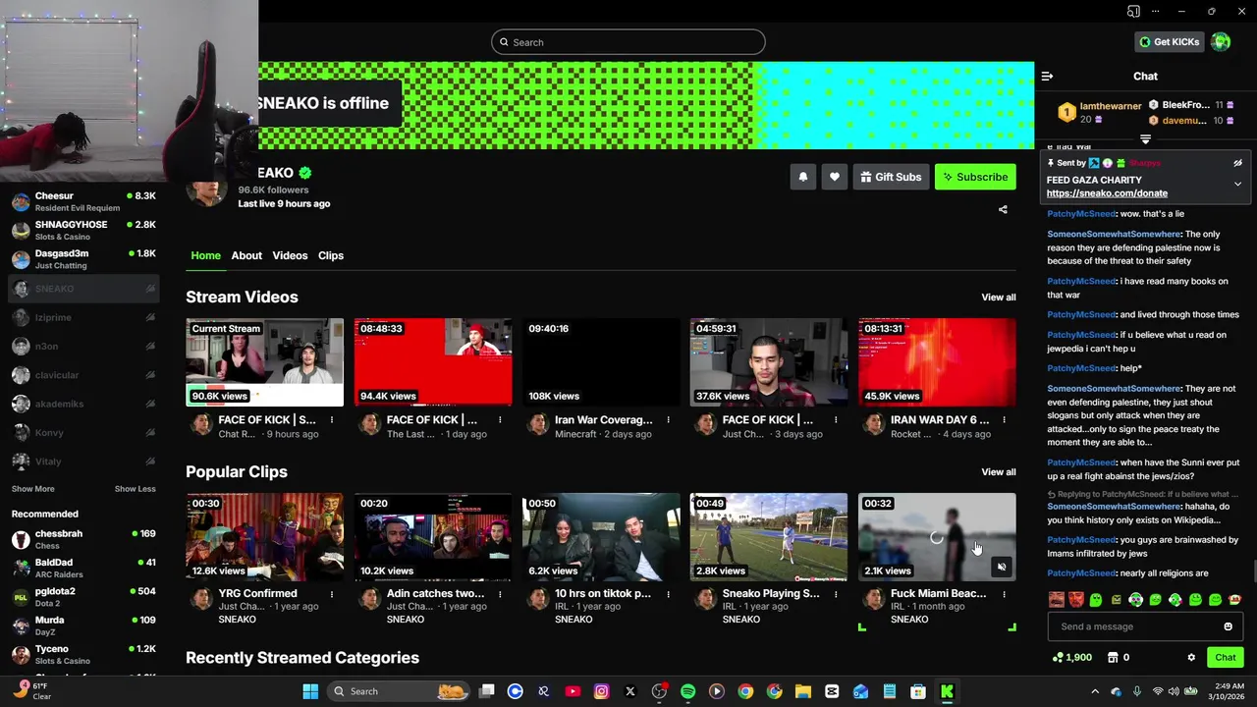Click the chat scrollbar
Screen dimensions: 1257x707
click(x=1253, y=571)
